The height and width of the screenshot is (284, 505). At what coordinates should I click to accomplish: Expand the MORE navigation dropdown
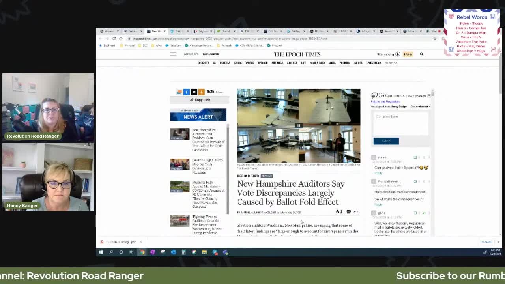[391, 63]
